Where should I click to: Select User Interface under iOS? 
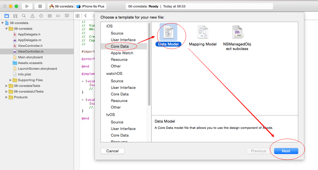tap(123, 40)
